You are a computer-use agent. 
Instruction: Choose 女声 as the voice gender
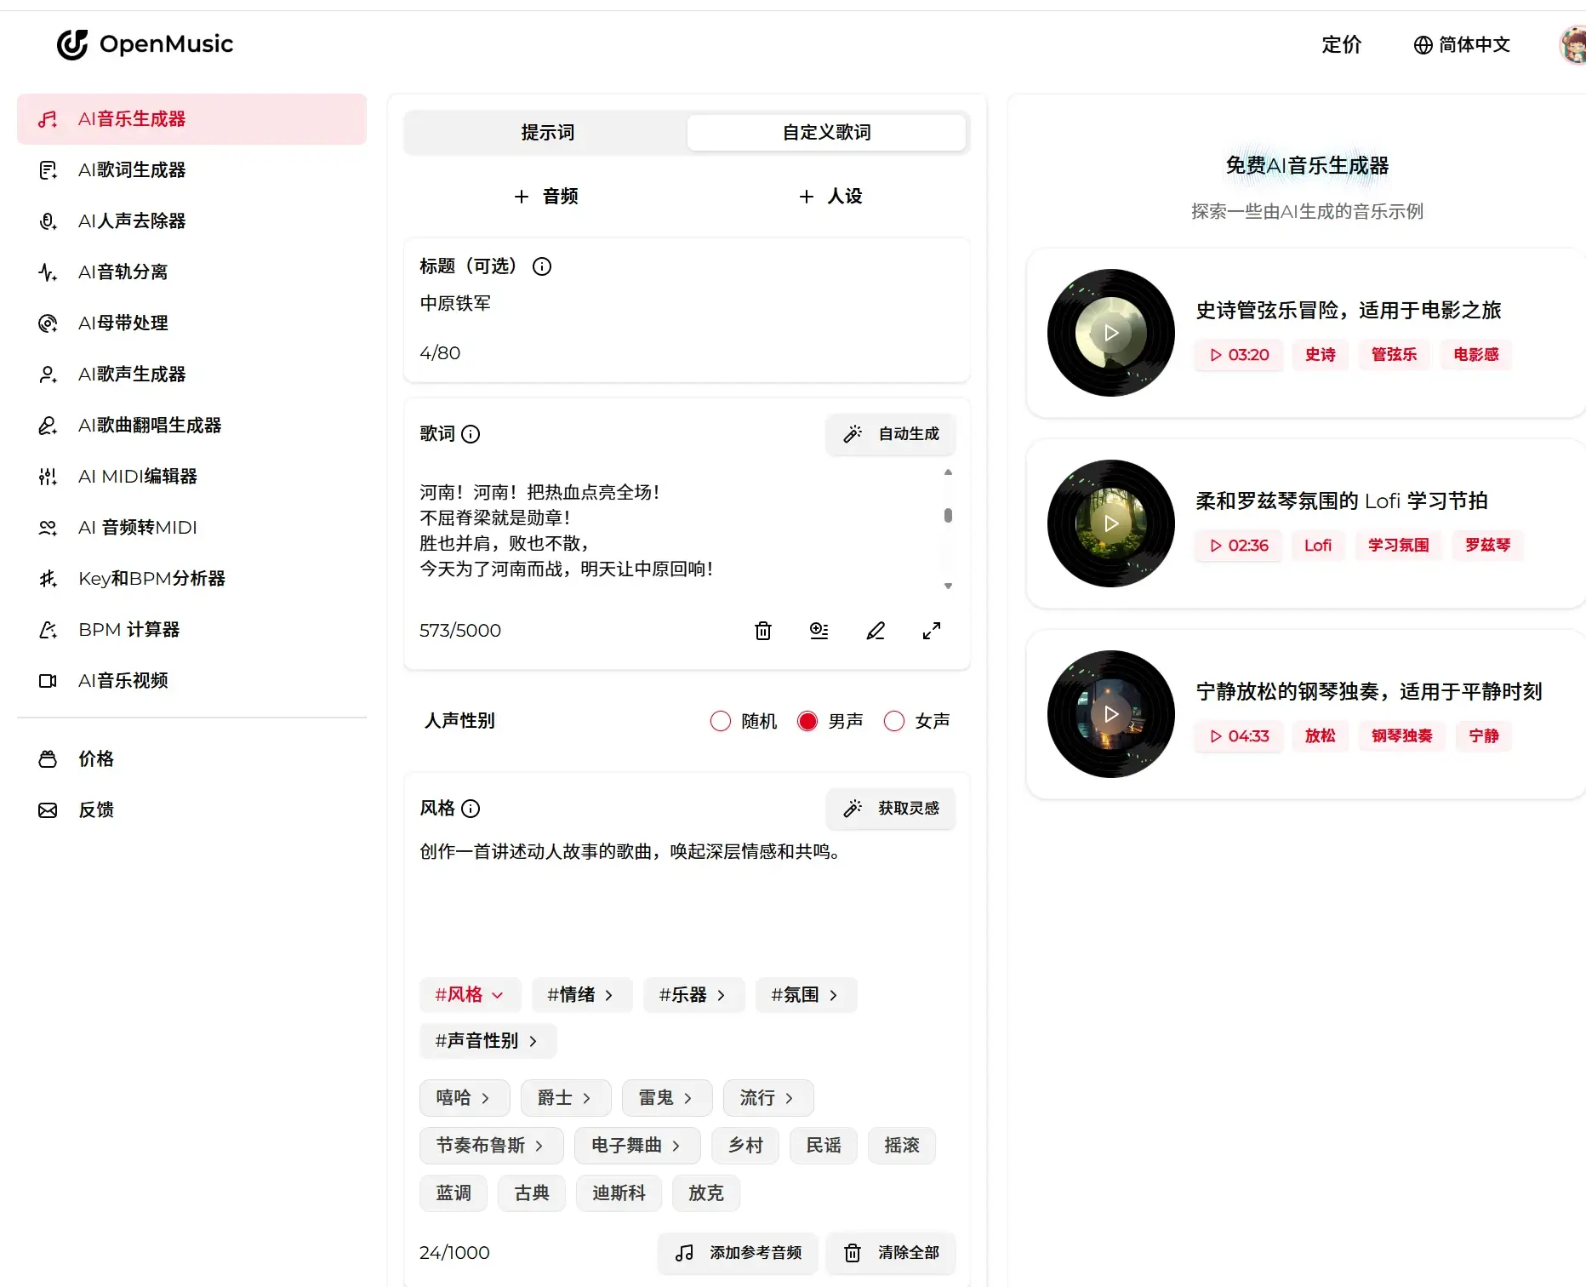click(x=894, y=721)
